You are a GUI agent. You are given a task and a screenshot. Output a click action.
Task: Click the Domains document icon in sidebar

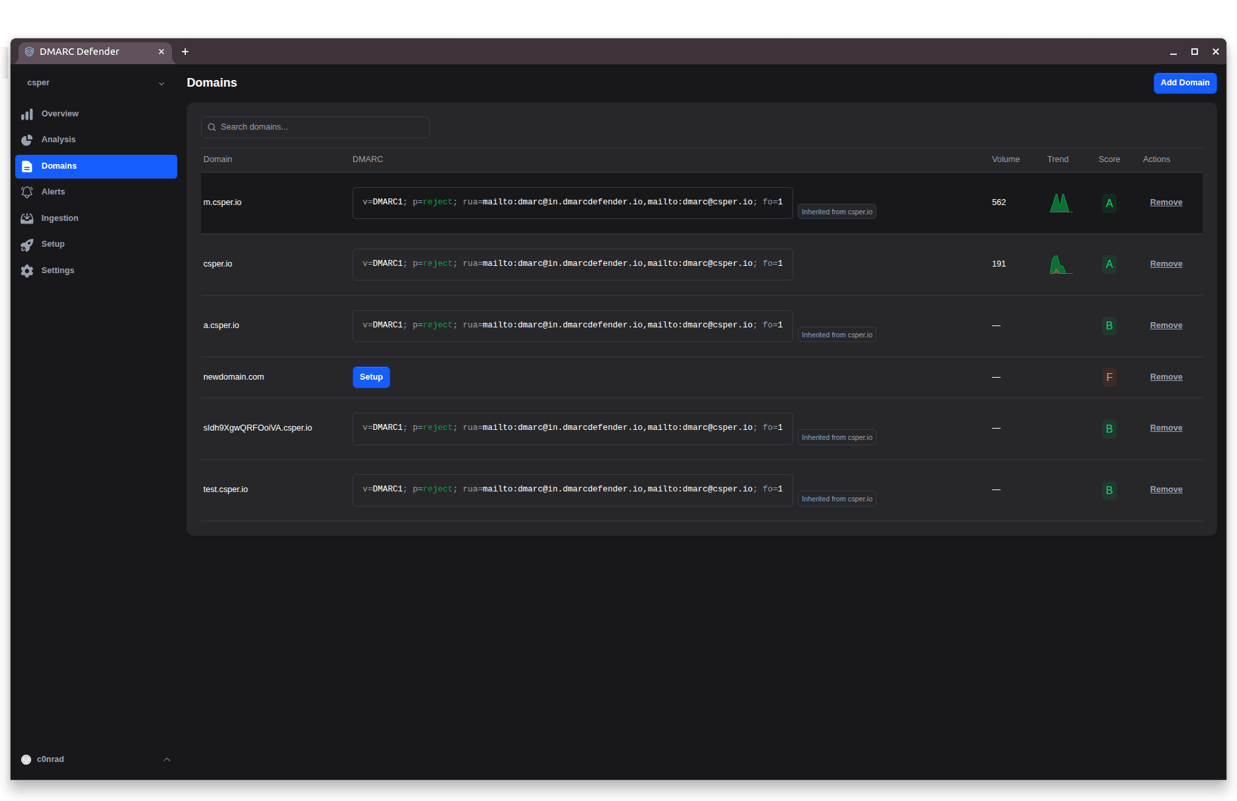coord(27,166)
